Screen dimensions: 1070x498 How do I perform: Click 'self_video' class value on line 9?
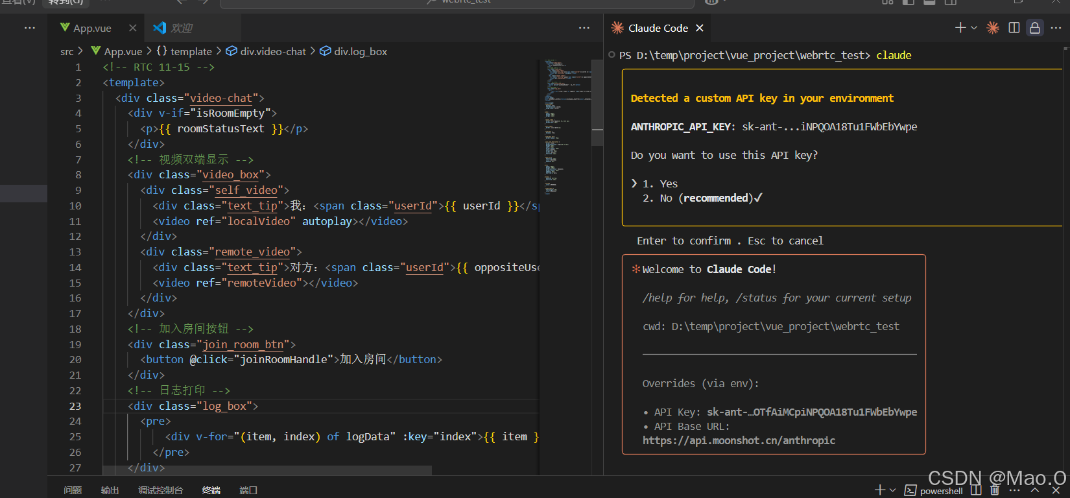coord(246,190)
